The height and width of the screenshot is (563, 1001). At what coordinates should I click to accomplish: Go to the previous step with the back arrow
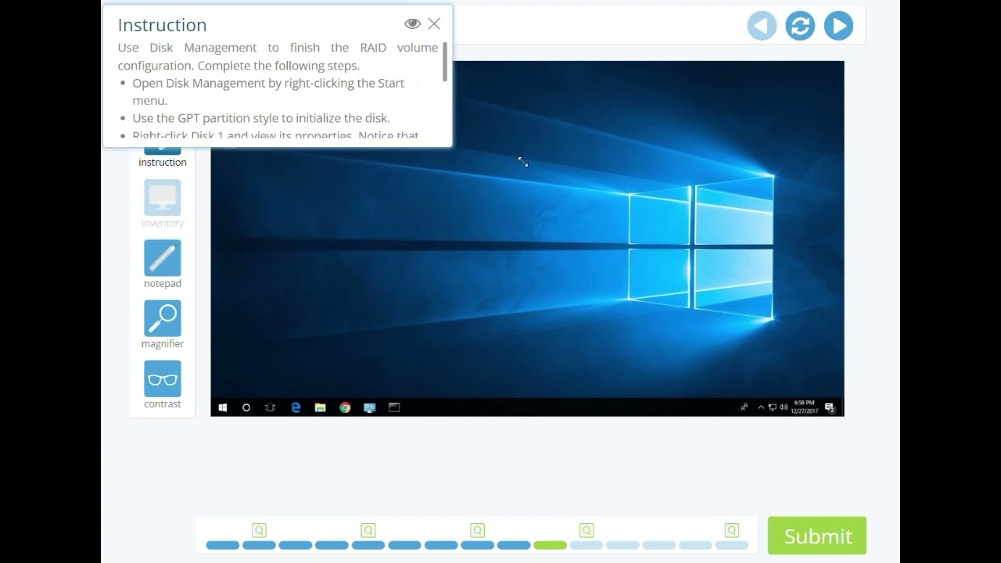[762, 26]
